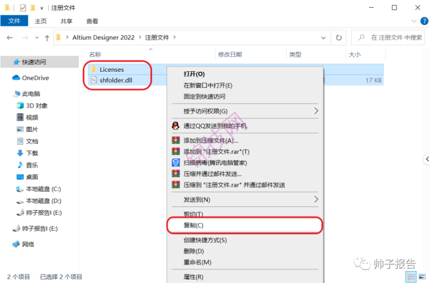
Task: Click the search box in 注册文件
Action: [x=388, y=37]
